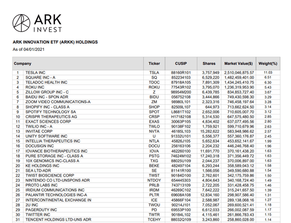This screenshot has height=223, width=291.
Task: Click the ARK Invest logo
Action: tap(37, 23)
